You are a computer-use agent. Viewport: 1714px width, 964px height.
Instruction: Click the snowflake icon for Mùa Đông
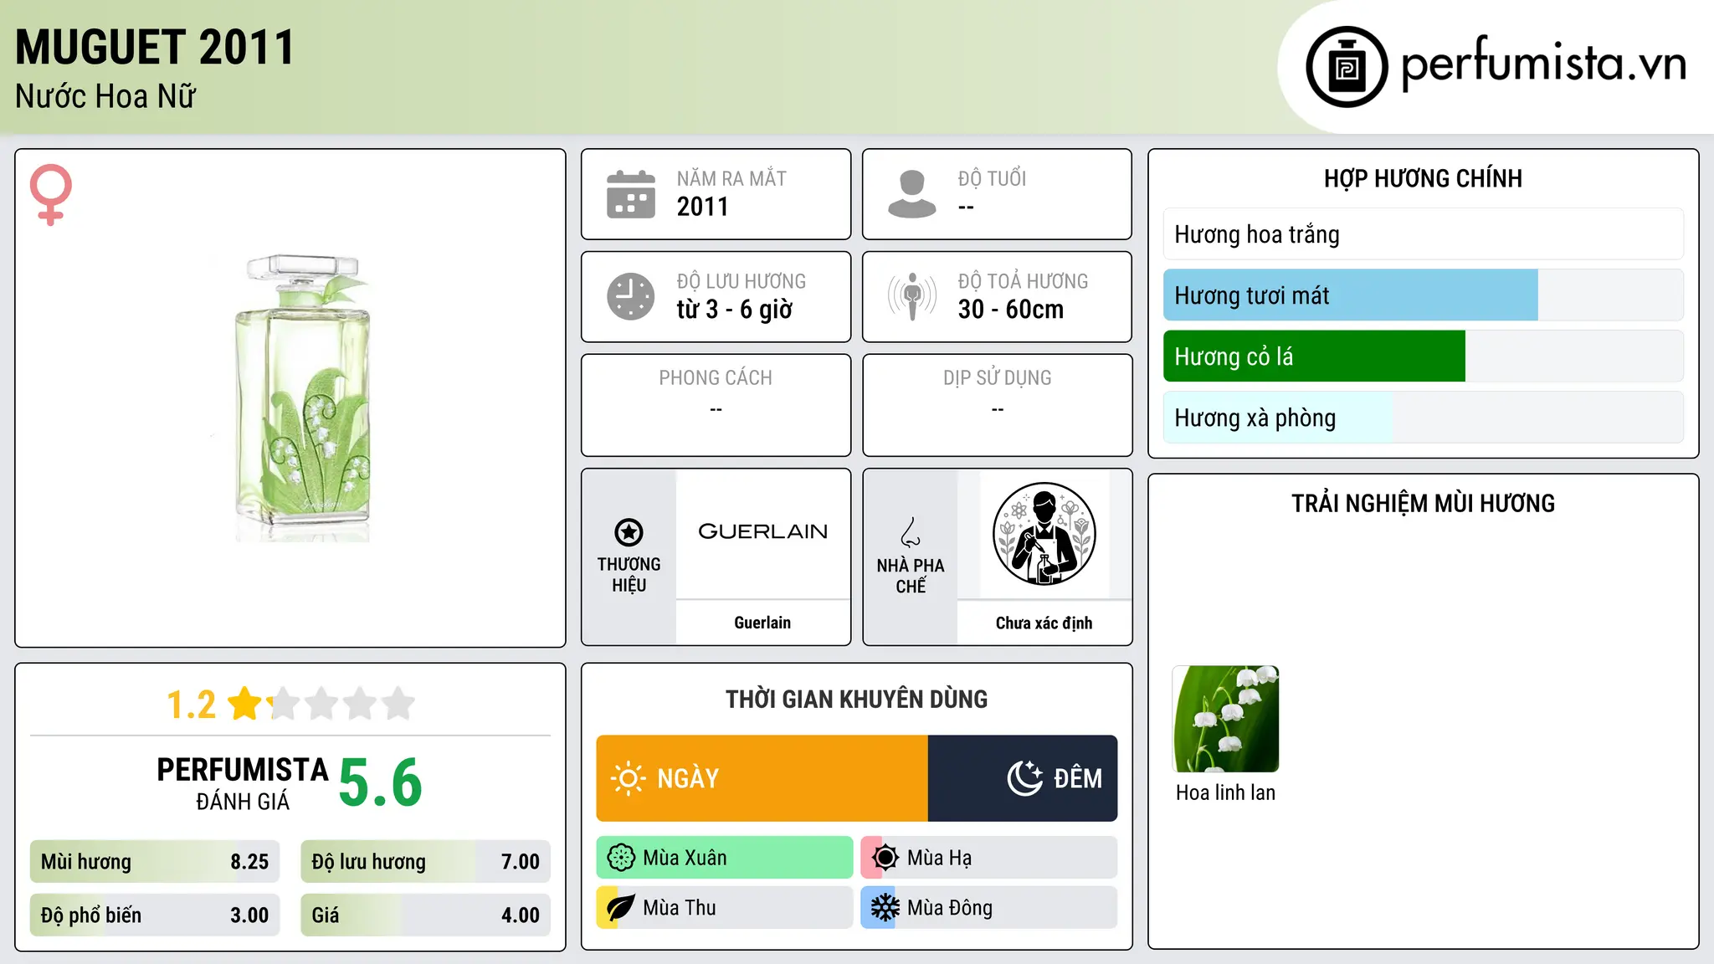(x=885, y=908)
